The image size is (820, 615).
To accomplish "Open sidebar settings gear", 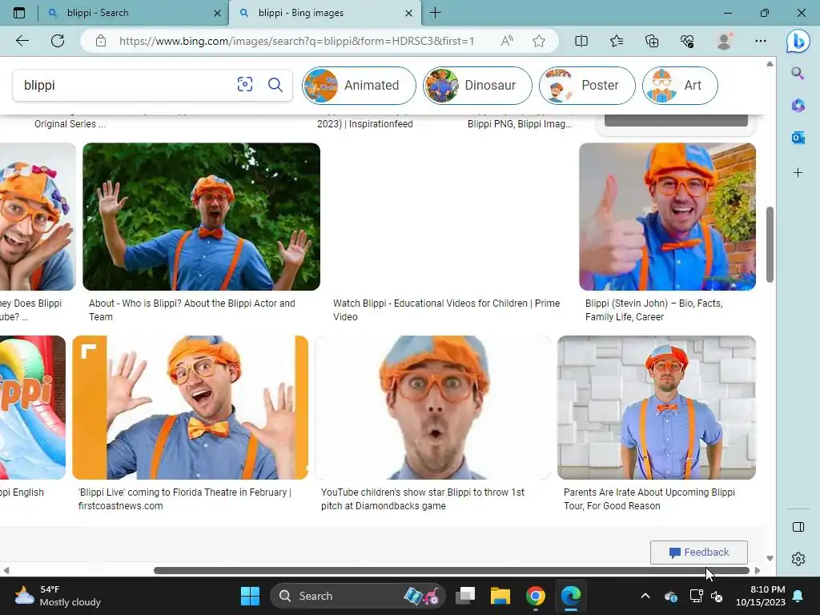I will tap(798, 558).
